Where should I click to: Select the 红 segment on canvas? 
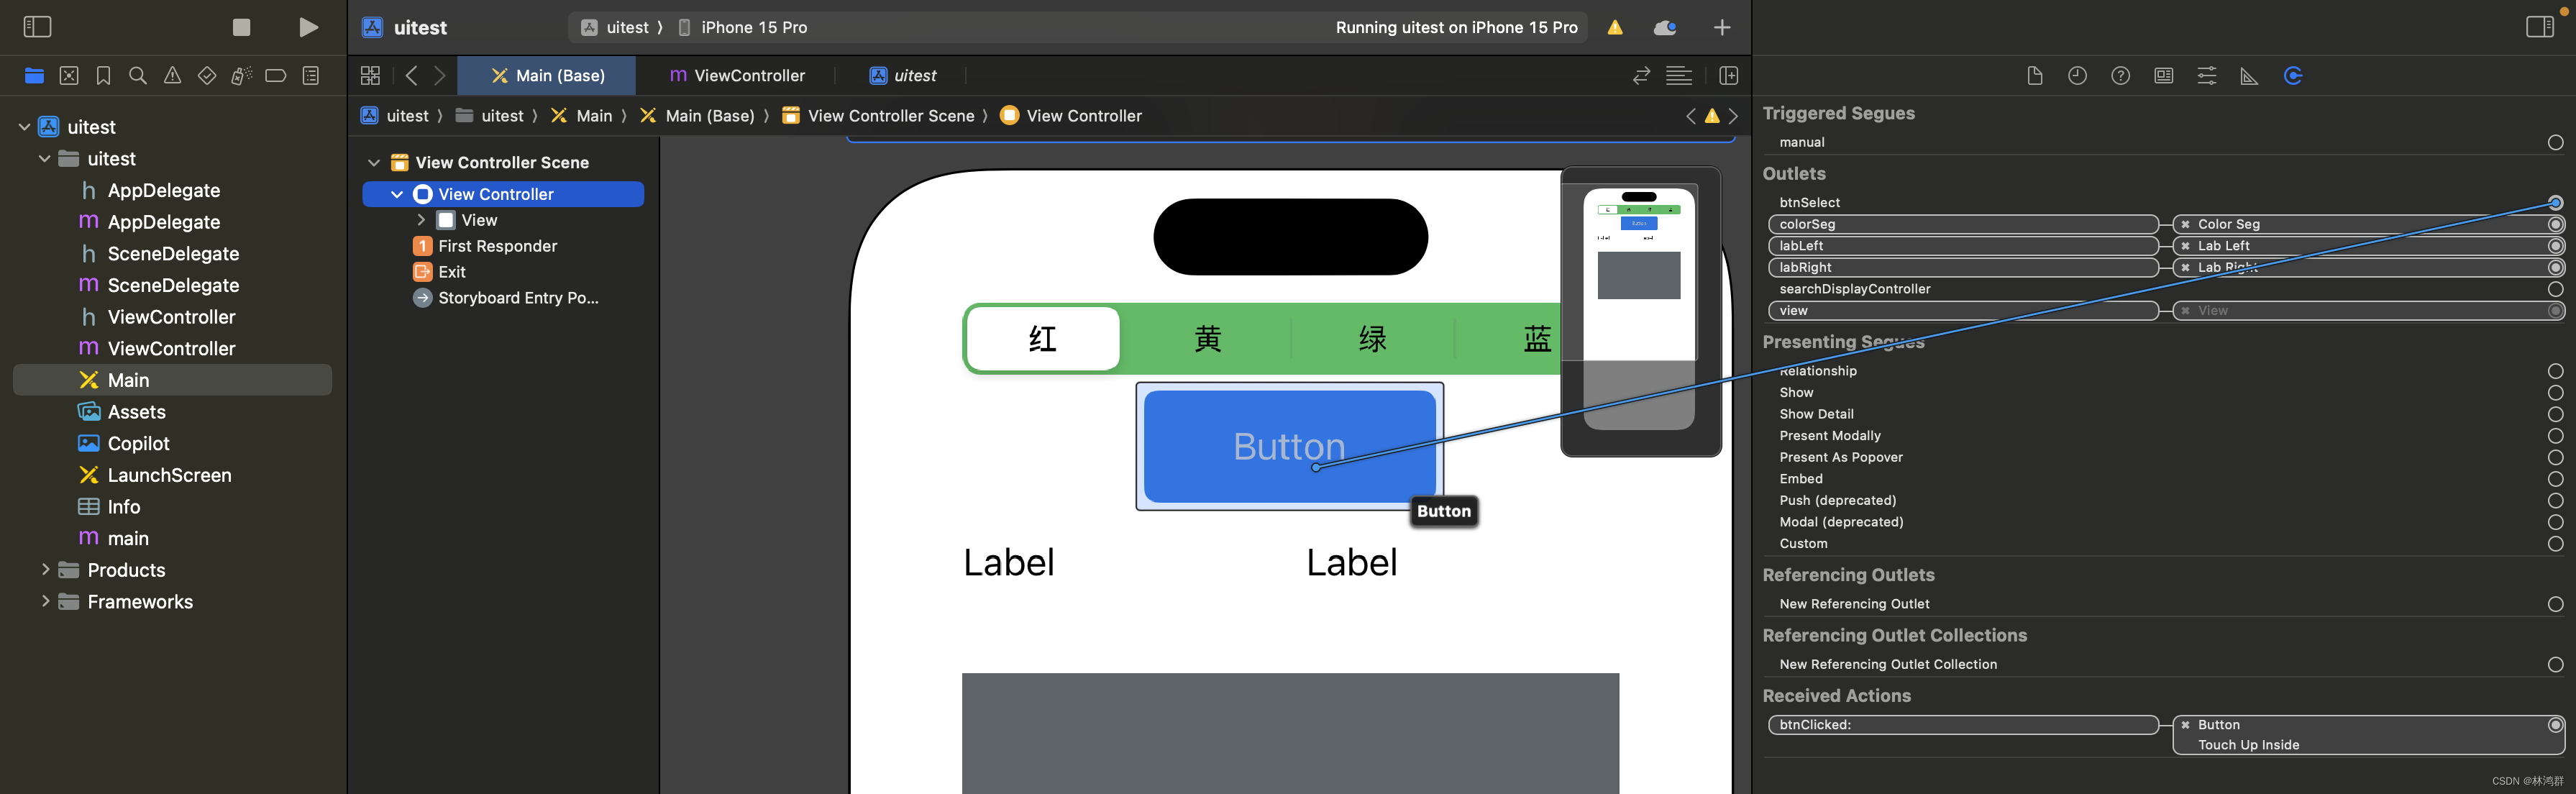(x=1043, y=339)
